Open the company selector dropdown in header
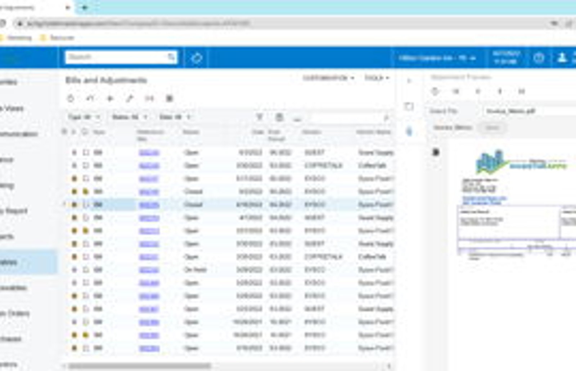Screen dimensions: 576x371 pyautogui.click(x=437, y=58)
